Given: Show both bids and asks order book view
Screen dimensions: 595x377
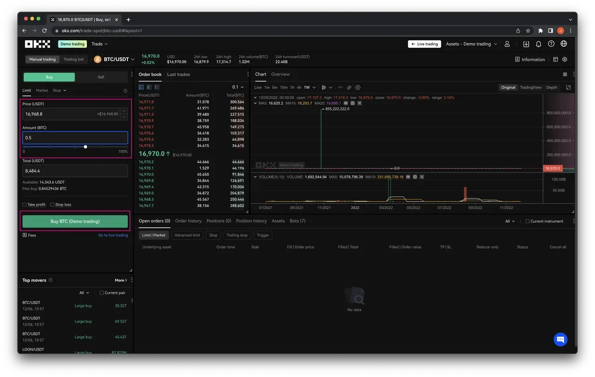Looking at the screenshot, I should (141, 87).
